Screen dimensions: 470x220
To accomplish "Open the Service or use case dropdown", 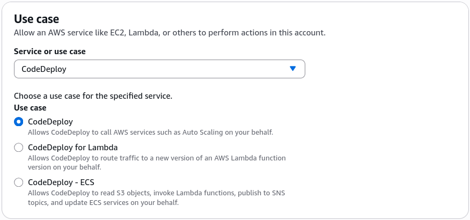I will [159, 69].
